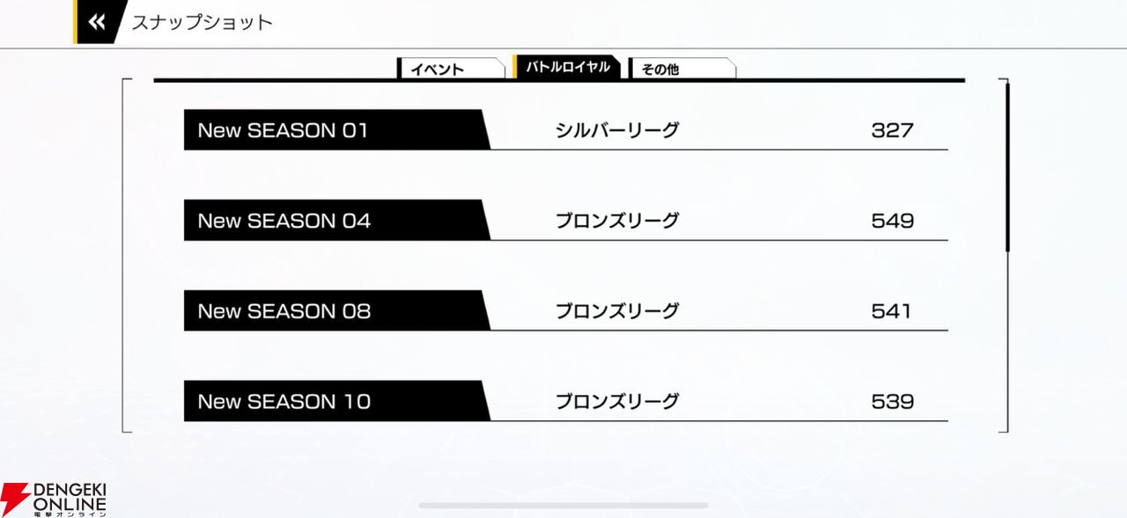Tap the double-chevron back icon
This screenshot has height=518, width=1127.
97,22
